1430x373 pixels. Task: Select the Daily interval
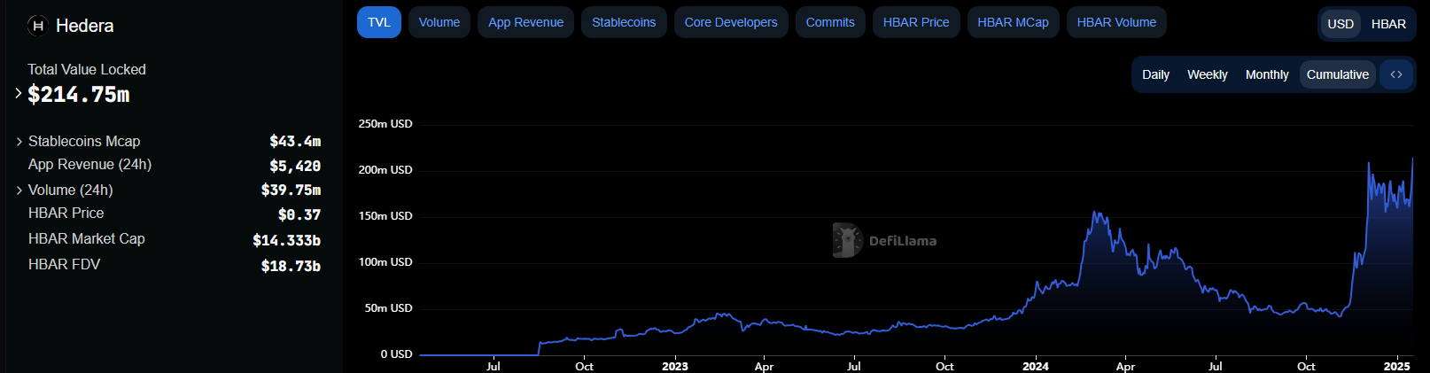point(1155,74)
